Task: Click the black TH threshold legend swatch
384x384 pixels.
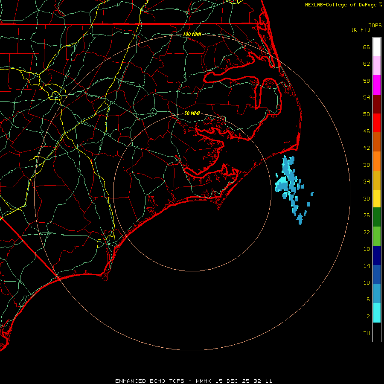Action: (377, 332)
